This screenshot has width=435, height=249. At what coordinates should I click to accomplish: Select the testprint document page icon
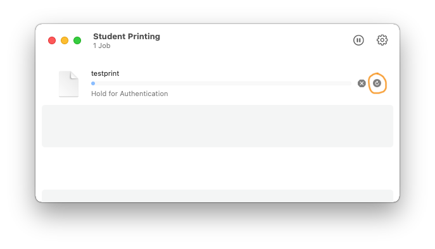coord(68,84)
